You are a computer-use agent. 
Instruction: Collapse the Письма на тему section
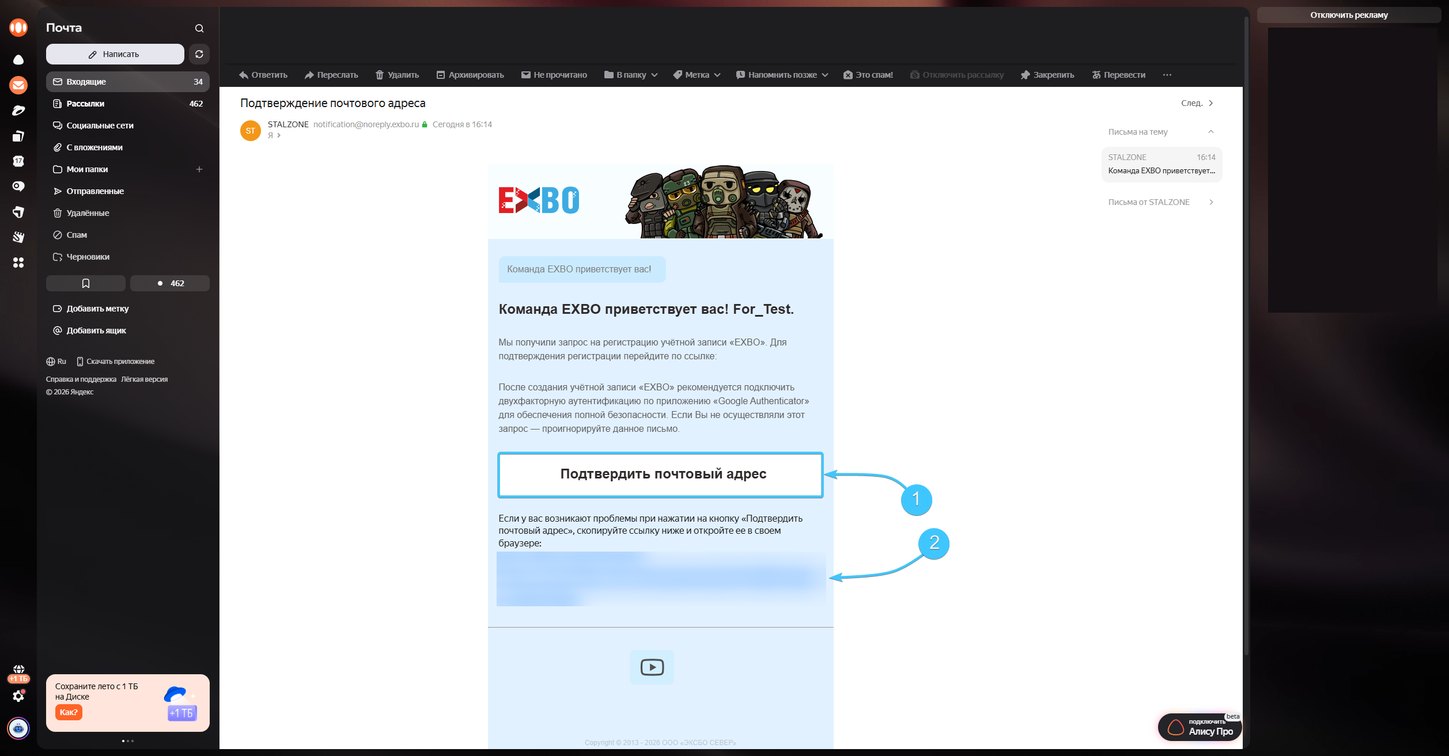(1211, 132)
